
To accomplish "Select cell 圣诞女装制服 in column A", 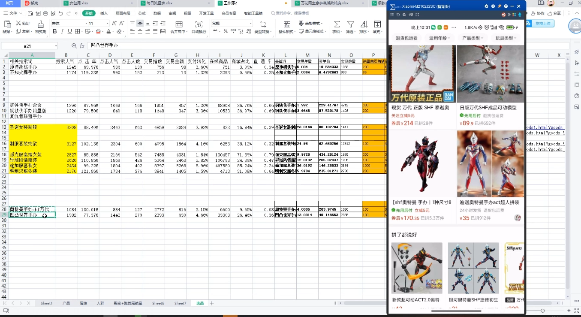I will click(32, 127).
